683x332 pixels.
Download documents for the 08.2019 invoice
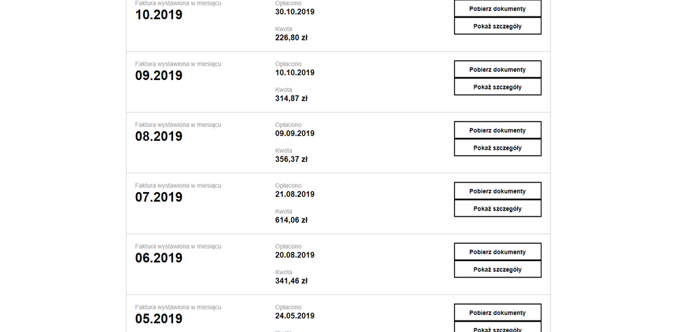(497, 130)
